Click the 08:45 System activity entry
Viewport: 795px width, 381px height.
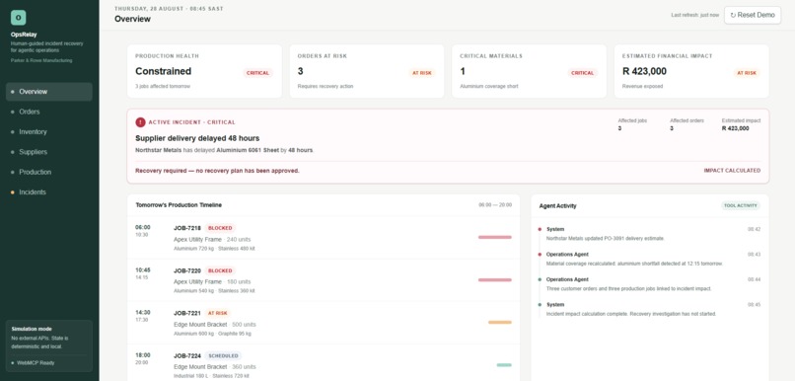[x=649, y=310]
